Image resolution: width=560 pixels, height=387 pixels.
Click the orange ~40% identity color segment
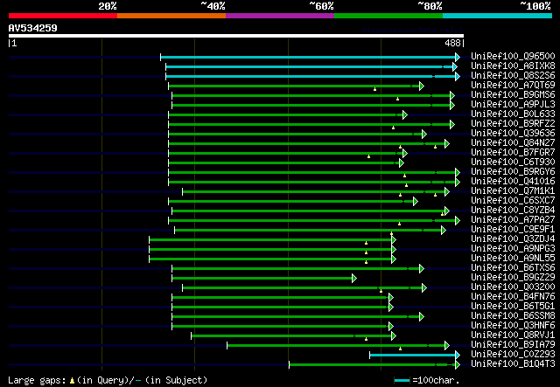pos(171,16)
